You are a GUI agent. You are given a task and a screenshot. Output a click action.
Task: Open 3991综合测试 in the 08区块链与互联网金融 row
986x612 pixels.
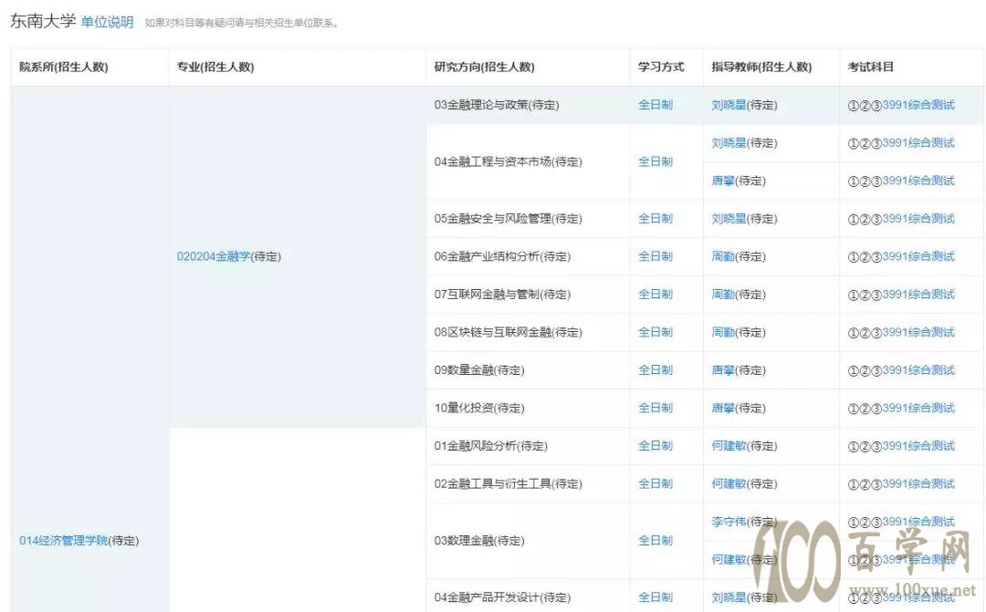point(918,332)
